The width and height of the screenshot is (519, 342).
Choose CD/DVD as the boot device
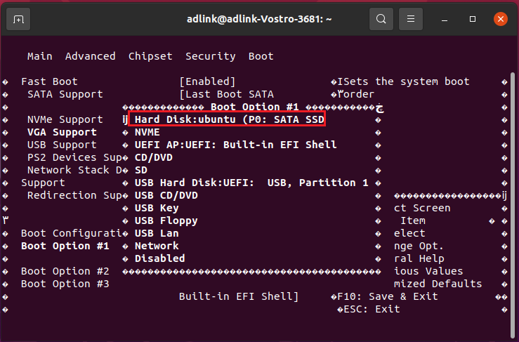[153, 157]
